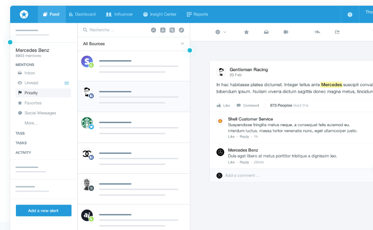Click the share export icon in toolbar
Viewport: 373px width, 230px height.
(337, 32)
